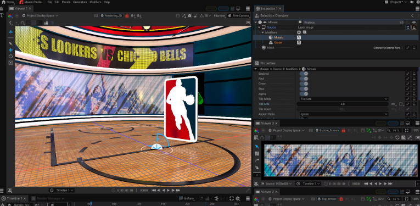Toggle the Red channel switch
This screenshot has width=420, height=206.
click(304, 79)
